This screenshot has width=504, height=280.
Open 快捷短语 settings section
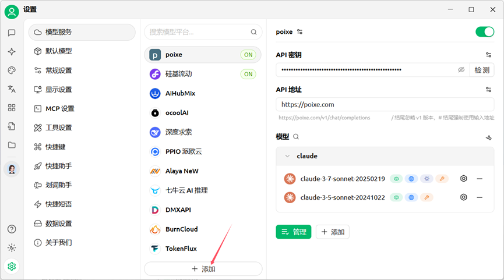tap(82, 204)
